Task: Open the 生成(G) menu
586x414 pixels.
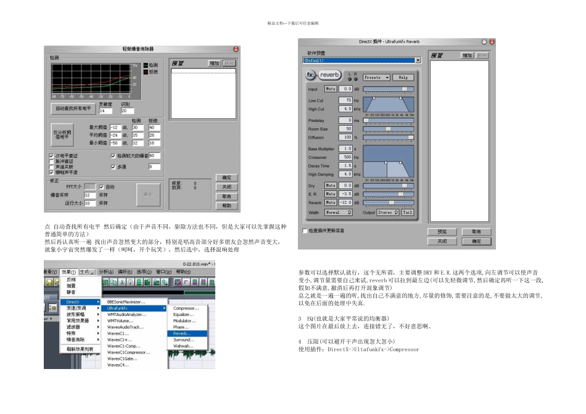Action: 87,272
